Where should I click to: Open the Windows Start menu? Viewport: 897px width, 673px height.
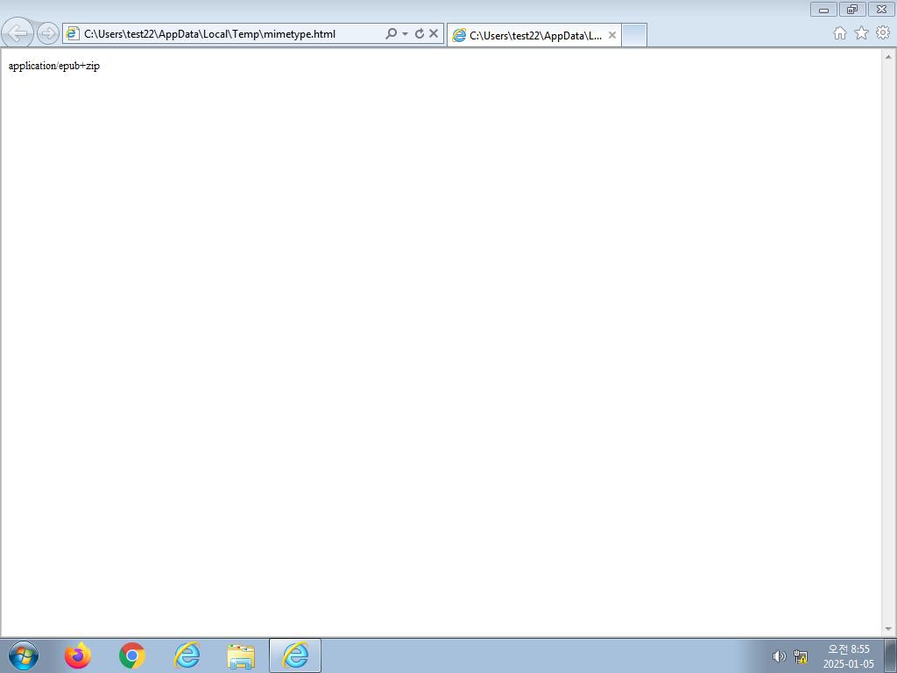pos(24,655)
